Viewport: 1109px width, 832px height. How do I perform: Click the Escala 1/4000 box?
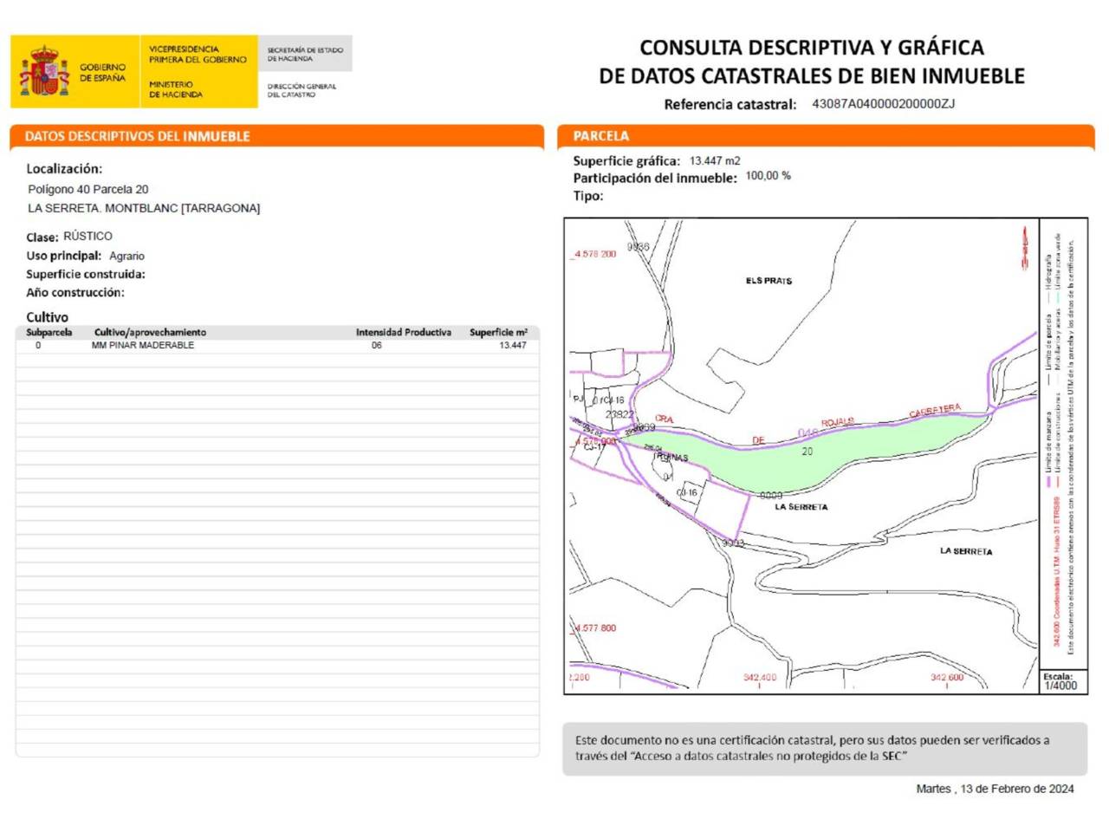tap(1060, 681)
